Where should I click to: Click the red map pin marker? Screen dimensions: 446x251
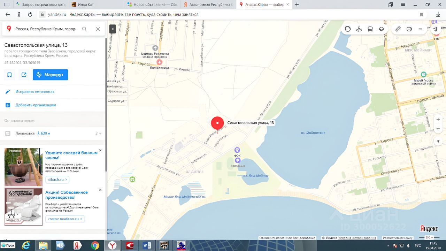(217, 123)
